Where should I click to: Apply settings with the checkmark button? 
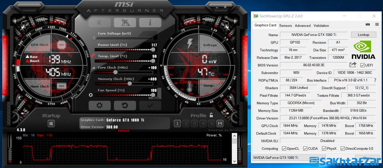(150, 106)
